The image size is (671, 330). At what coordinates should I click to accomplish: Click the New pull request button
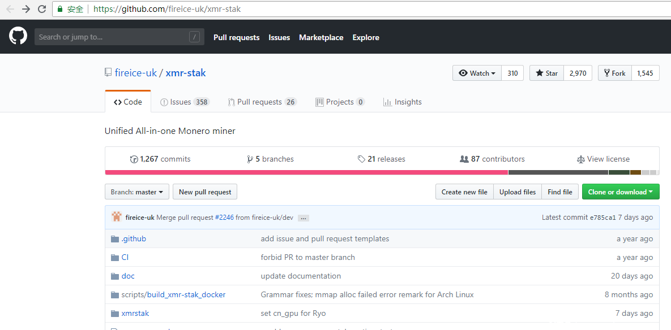coord(205,192)
